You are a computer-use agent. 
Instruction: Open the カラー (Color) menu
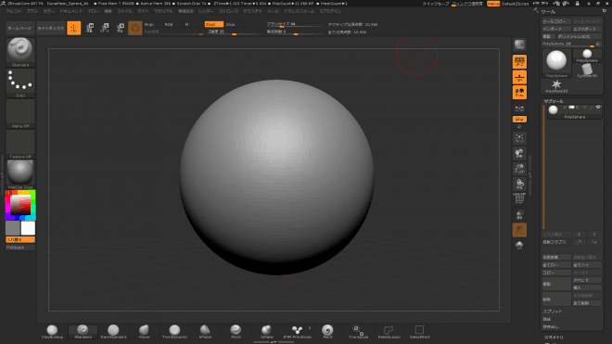coord(49,11)
